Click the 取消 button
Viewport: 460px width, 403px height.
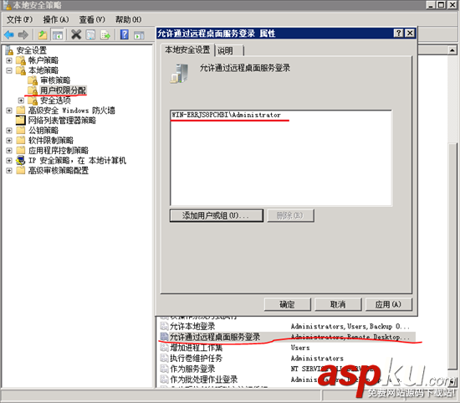pyautogui.click(x=338, y=304)
